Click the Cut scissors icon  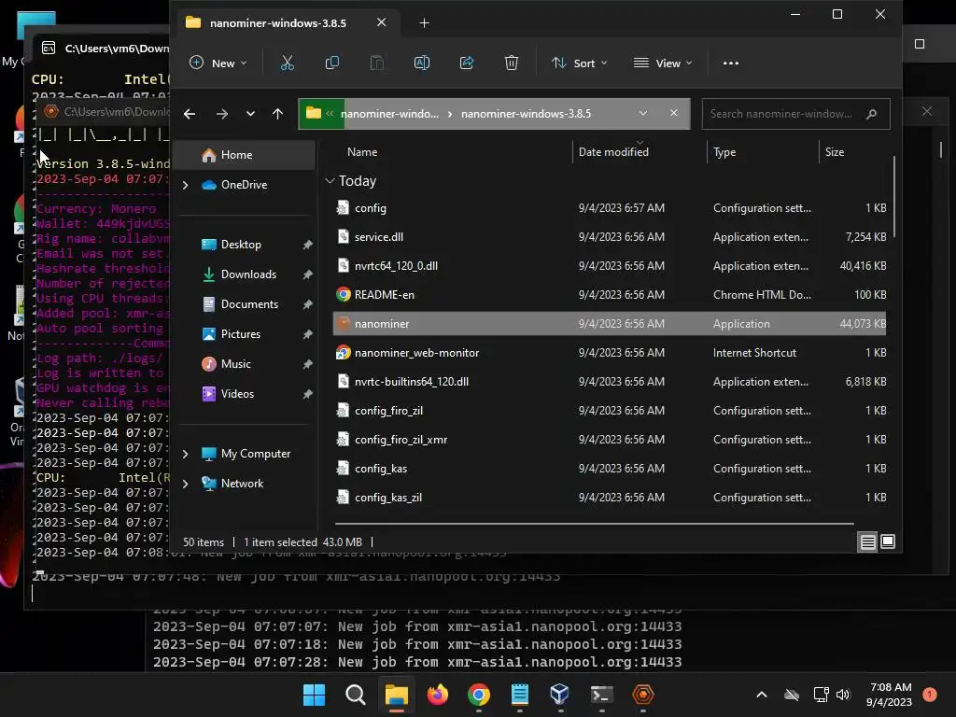tap(288, 63)
